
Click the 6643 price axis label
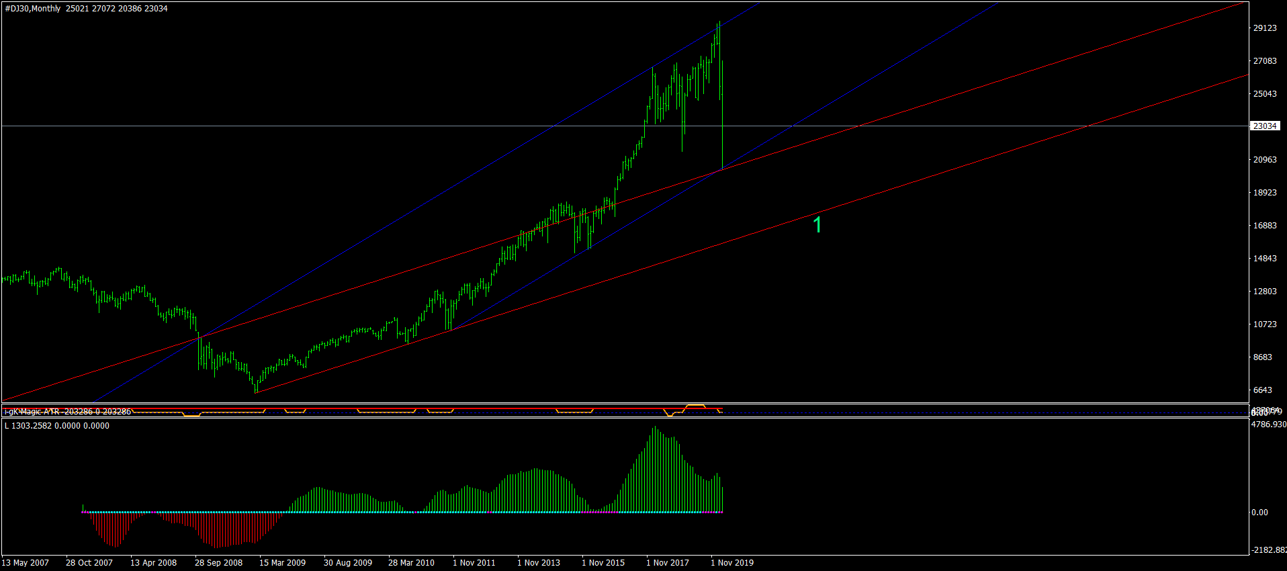coord(1263,390)
